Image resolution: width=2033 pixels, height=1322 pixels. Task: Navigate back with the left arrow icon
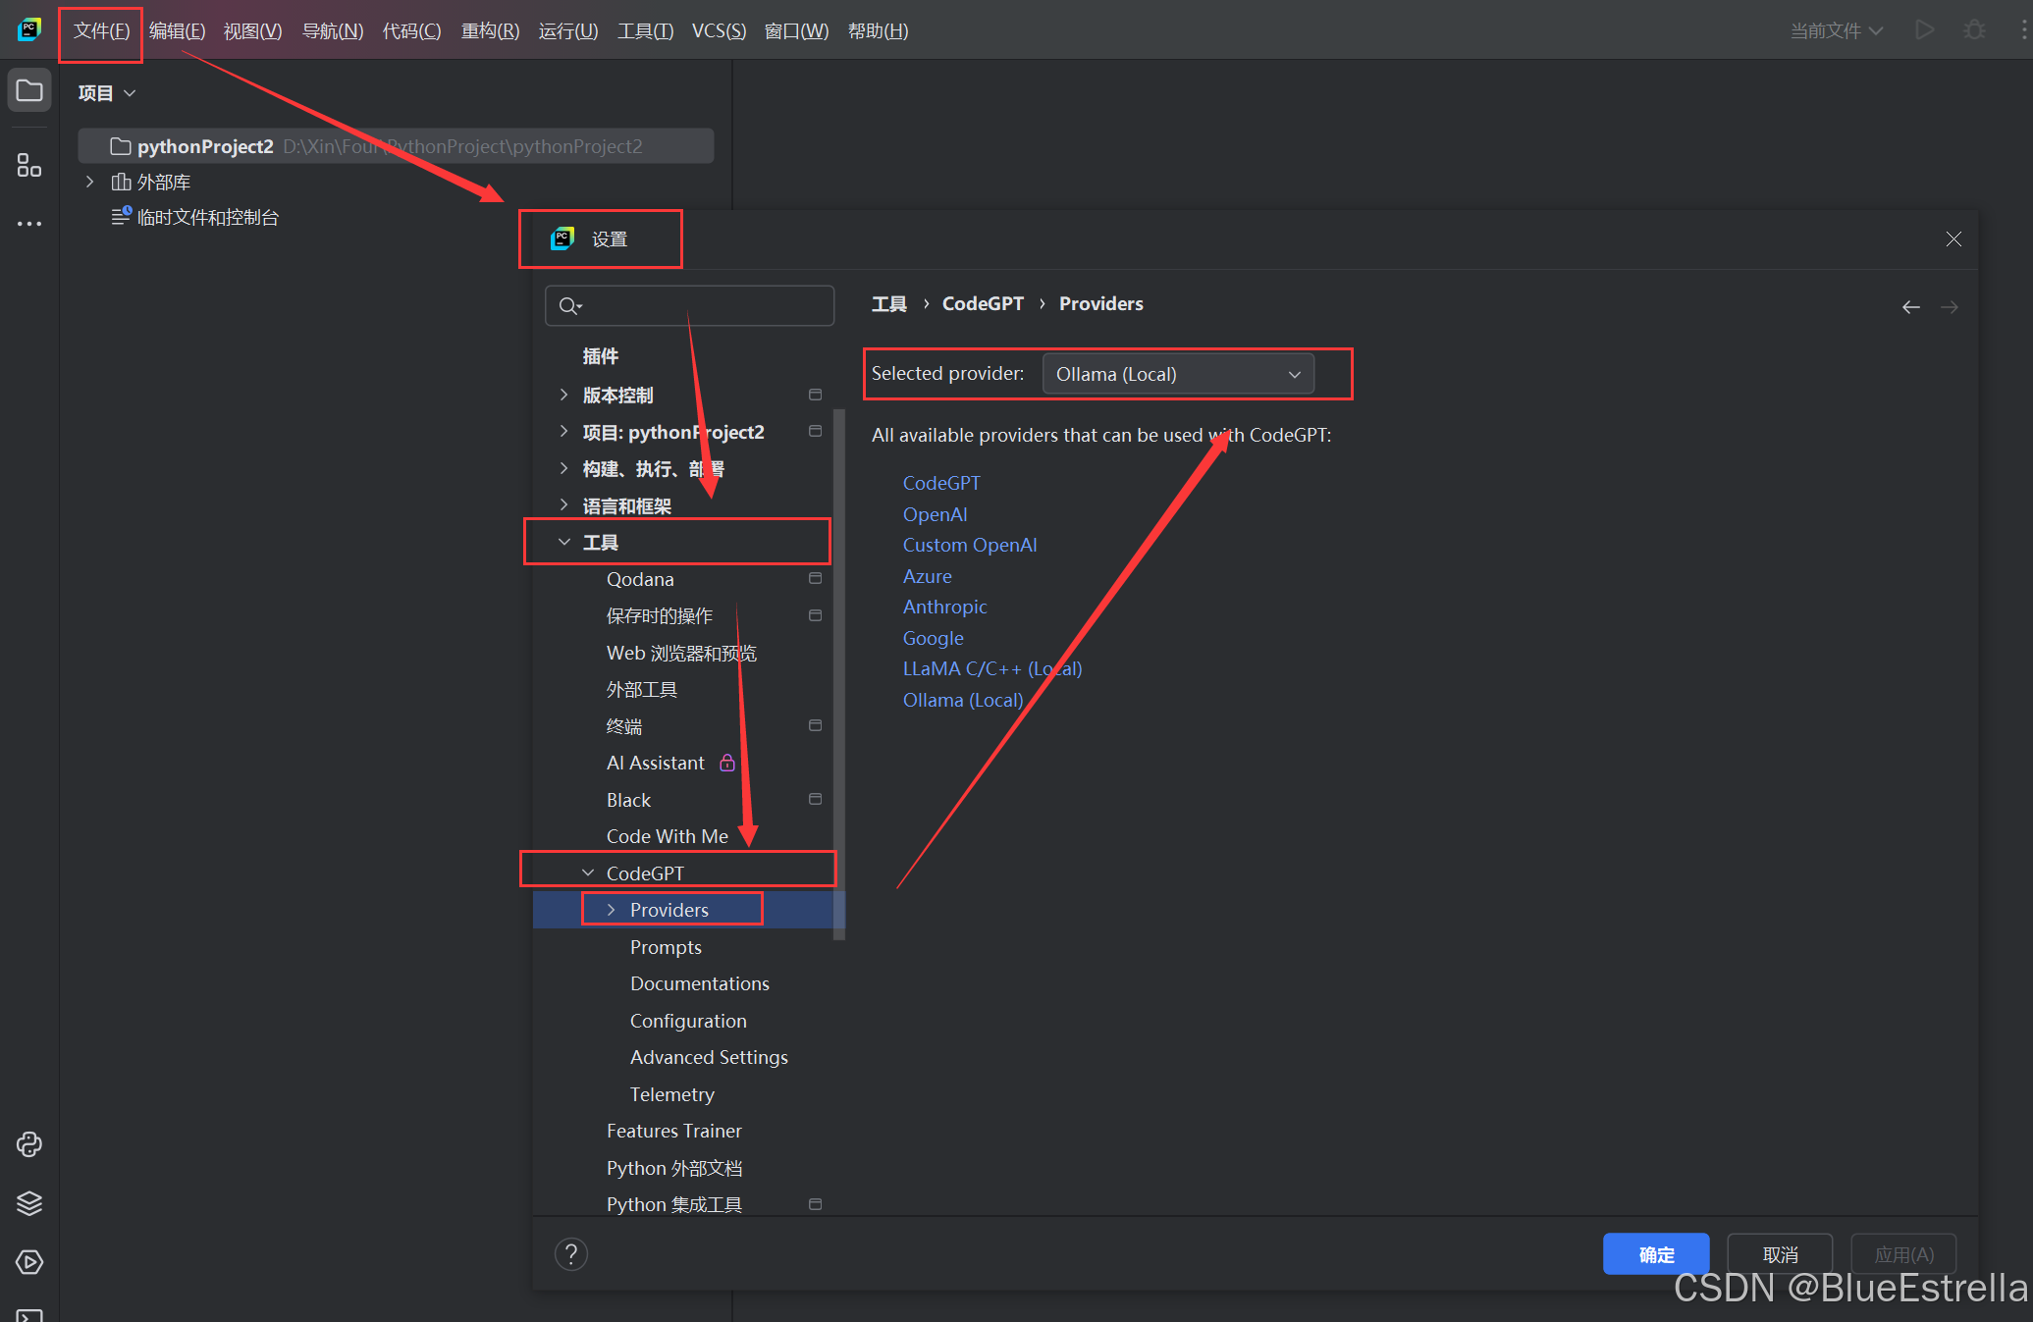(1910, 307)
